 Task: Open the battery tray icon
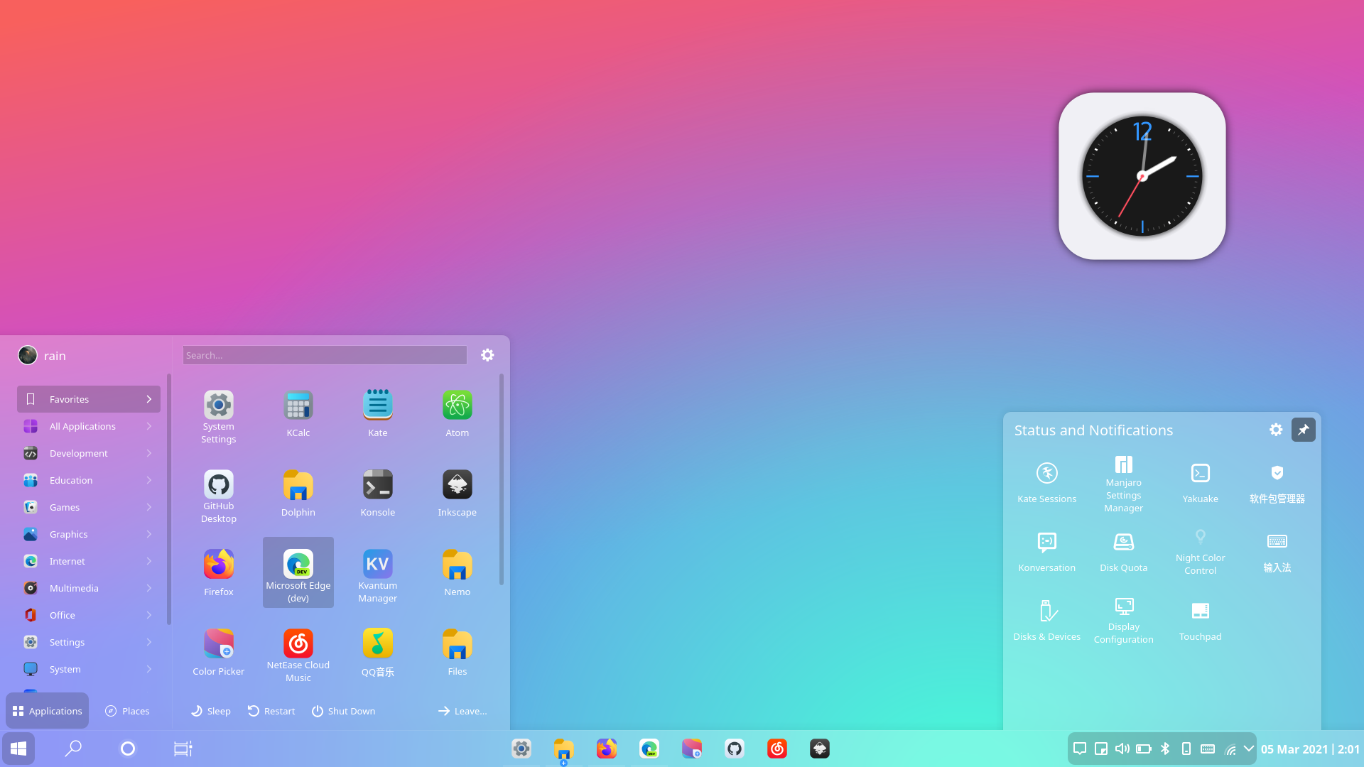(x=1144, y=749)
